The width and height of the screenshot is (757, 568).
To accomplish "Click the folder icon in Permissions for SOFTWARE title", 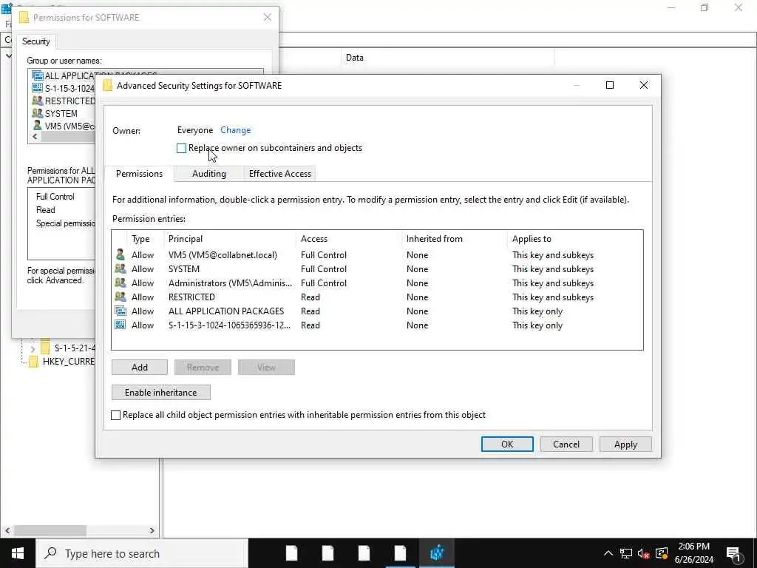I will click(24, 18).
